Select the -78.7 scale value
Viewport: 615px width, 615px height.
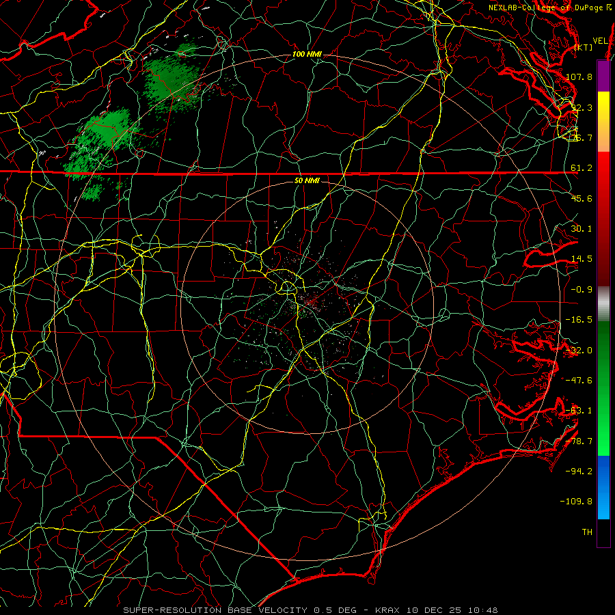(x=579, y=441)
